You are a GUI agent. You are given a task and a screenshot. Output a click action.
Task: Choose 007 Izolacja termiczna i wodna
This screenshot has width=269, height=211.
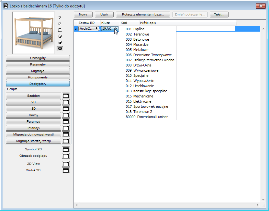click(148, 60)
